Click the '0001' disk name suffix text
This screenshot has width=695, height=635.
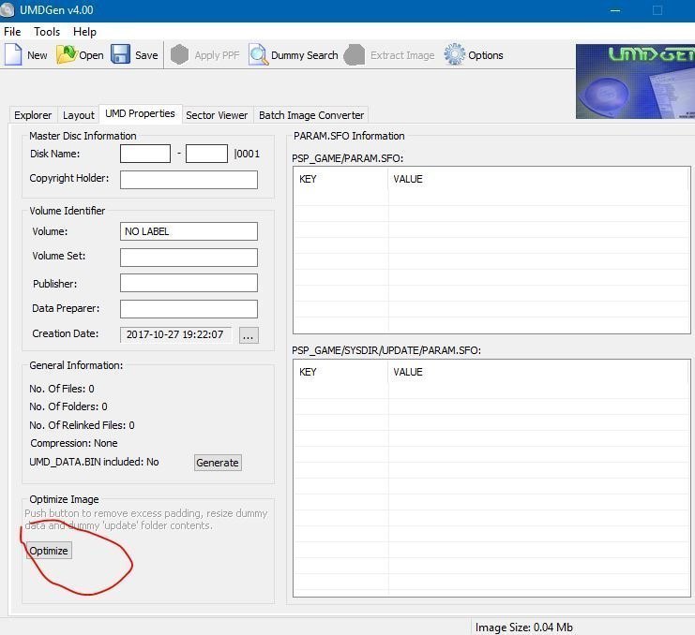(248, 154)
